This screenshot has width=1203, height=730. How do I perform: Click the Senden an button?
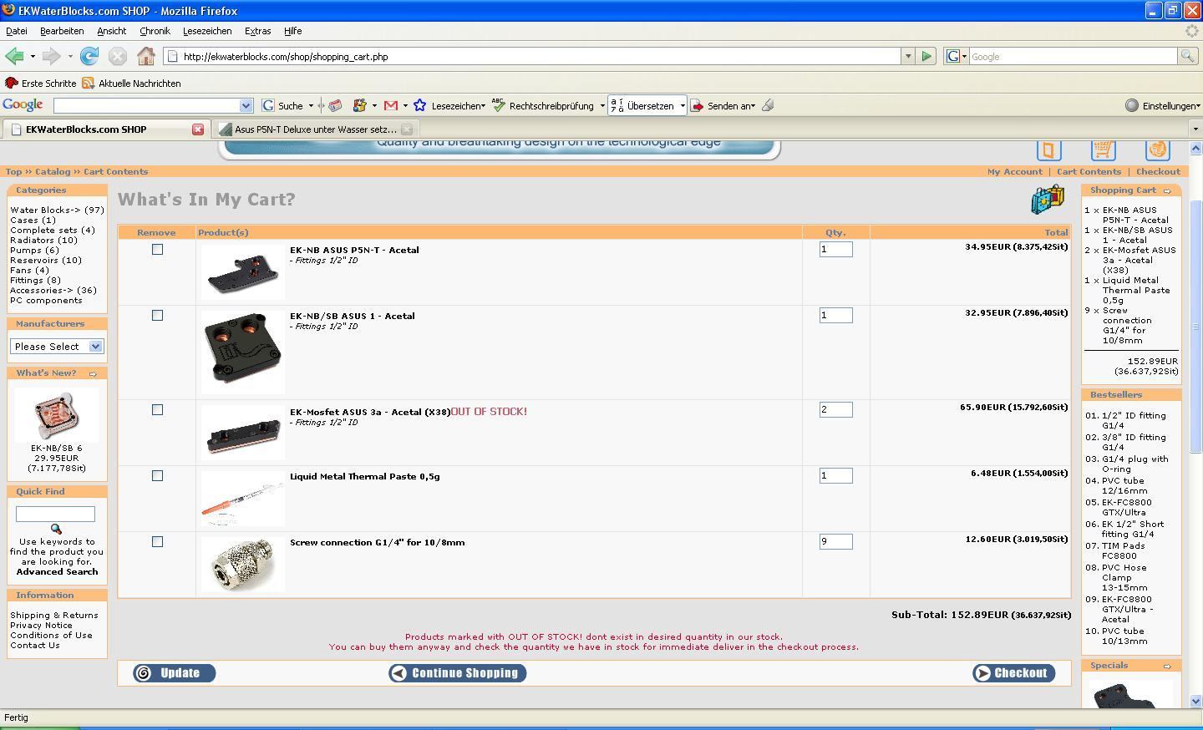click(x=723, y=106)
